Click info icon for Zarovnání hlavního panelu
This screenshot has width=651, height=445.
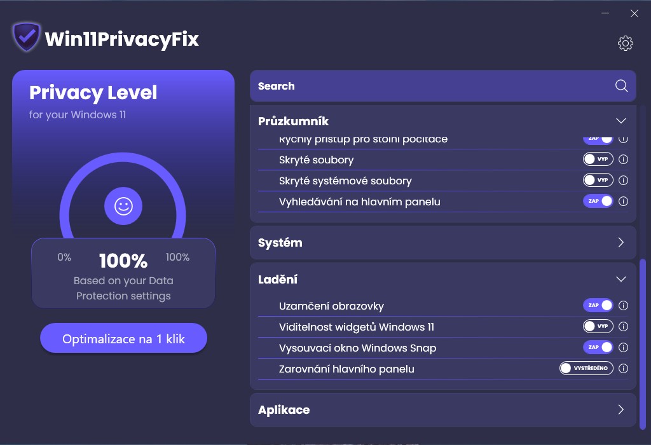pos(623,369)
